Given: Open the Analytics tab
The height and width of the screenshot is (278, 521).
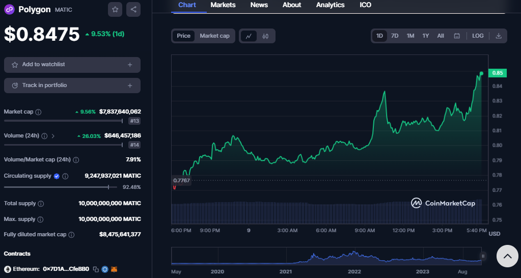Looking at the screenshot, I should (330, 5).
